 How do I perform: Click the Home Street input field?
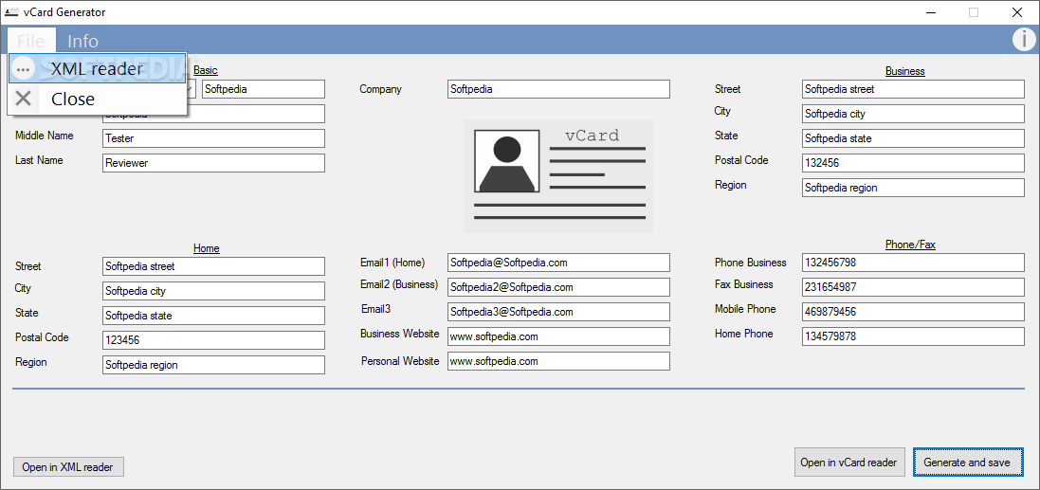pyautogui.click(x=213, y=266)
